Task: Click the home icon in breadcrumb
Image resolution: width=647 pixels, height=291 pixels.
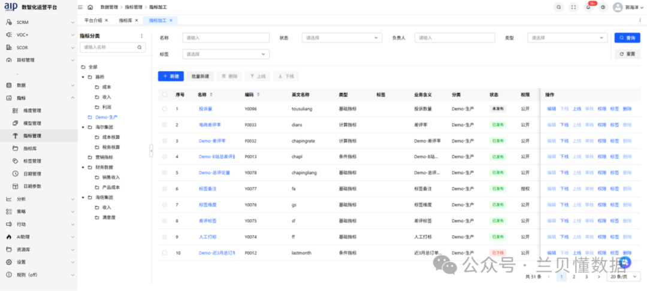Action: click(90, 7)
